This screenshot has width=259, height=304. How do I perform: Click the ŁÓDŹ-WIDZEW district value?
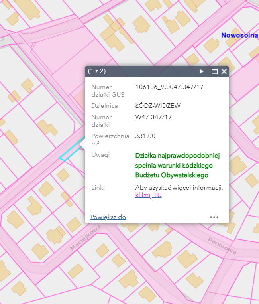158,106
